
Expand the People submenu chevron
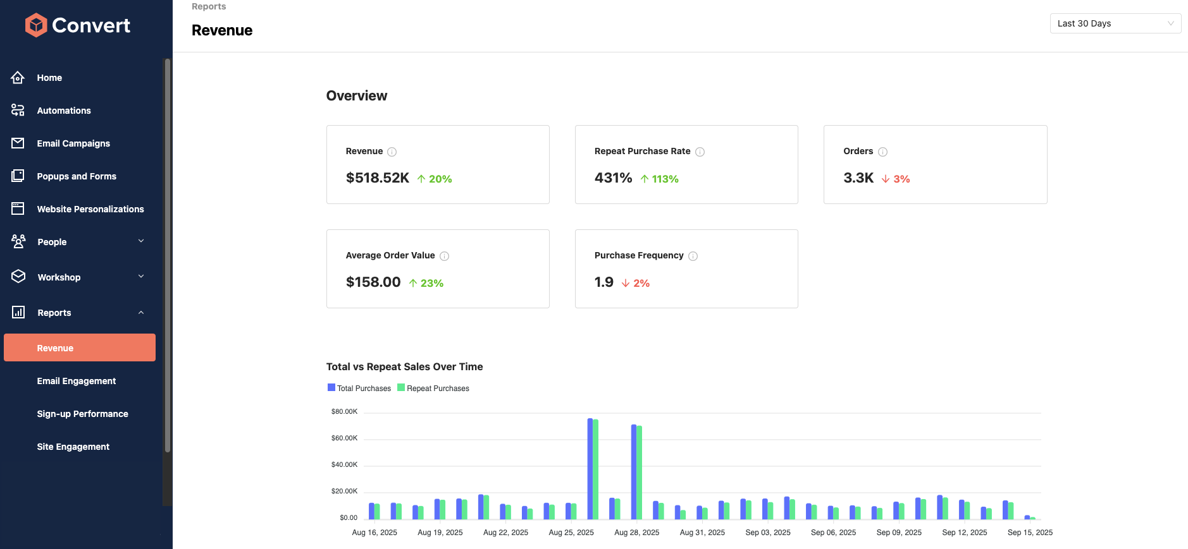[x=141, y=241]
